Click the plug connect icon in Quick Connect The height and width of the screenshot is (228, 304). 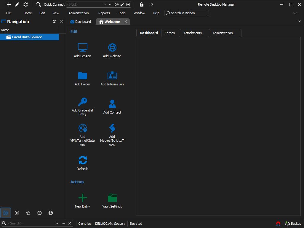(122, 4)
